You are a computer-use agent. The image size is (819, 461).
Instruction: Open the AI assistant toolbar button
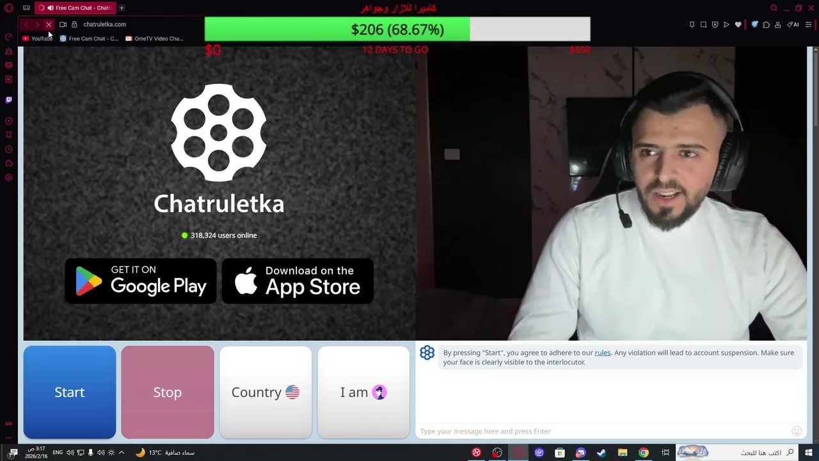tap(793, 24)
